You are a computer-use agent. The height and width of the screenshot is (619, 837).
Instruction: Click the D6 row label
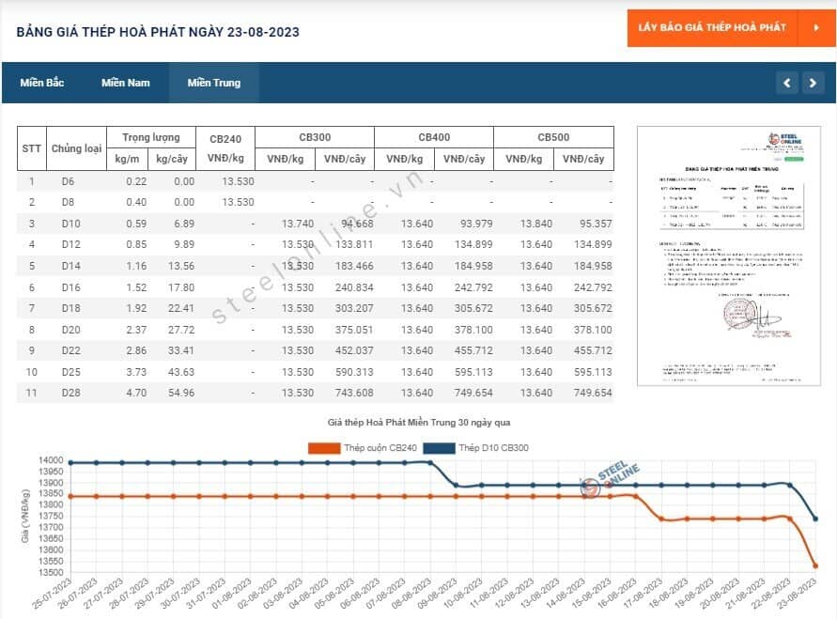click(x=68, y=181)
